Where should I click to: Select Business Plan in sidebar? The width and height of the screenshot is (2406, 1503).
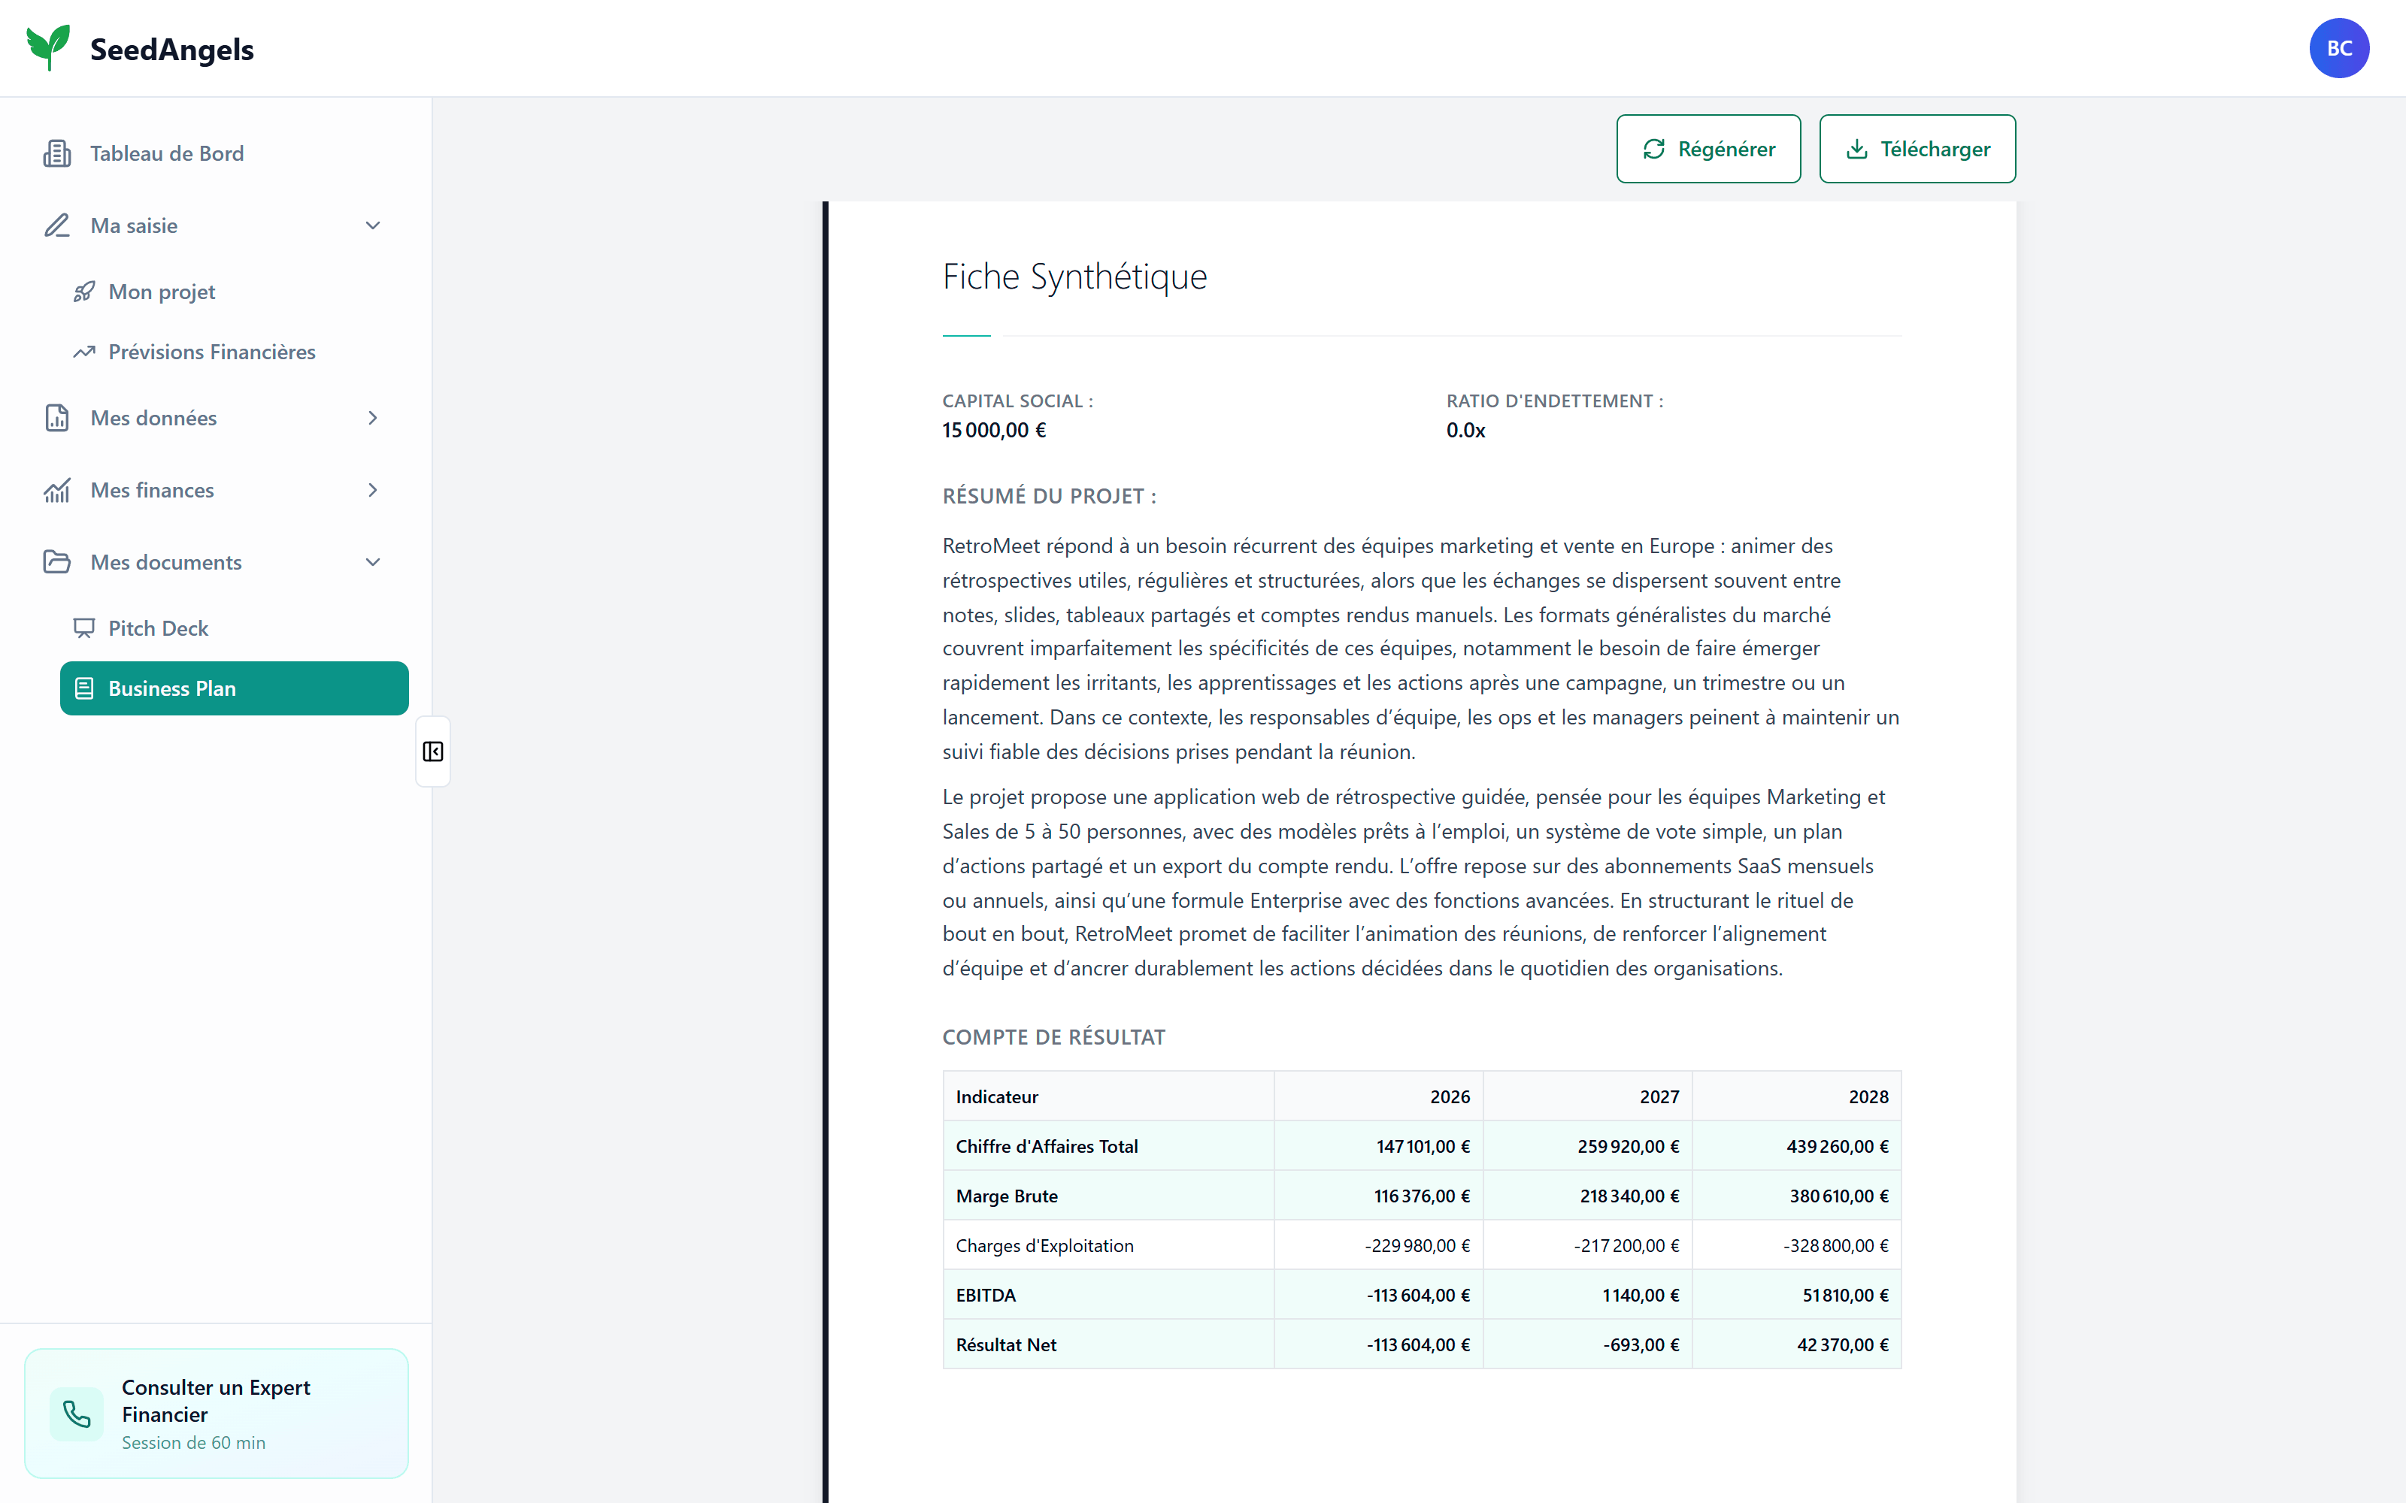(234, 688)
